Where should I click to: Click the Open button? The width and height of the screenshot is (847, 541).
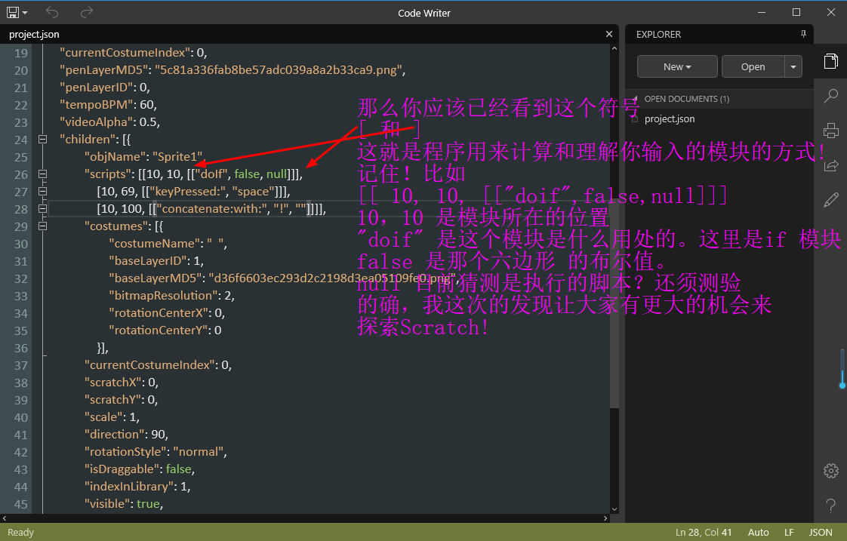coord(753,66)
